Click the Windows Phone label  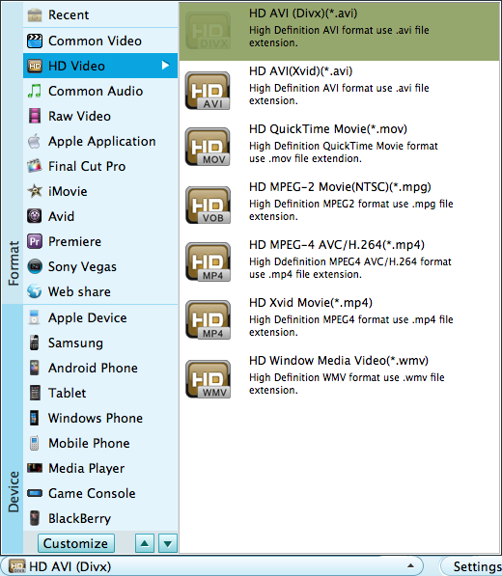(96, 418)
